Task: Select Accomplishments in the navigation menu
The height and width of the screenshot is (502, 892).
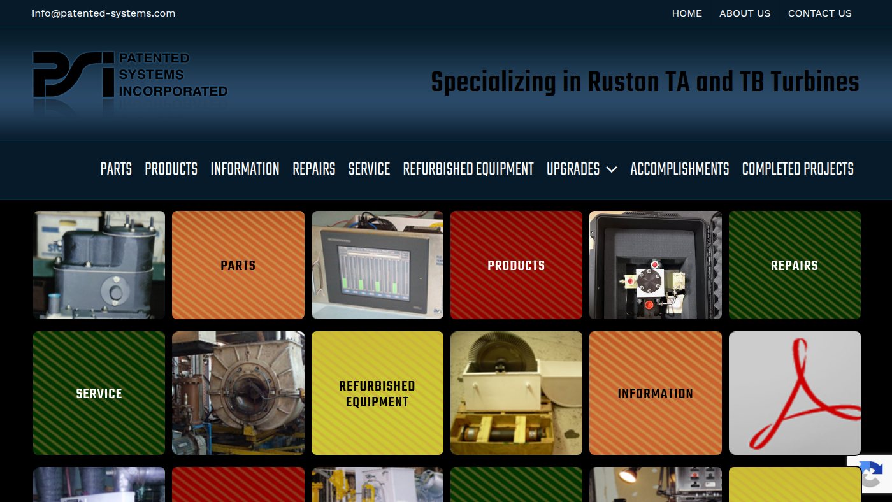Action: click(x=680, y=169)
